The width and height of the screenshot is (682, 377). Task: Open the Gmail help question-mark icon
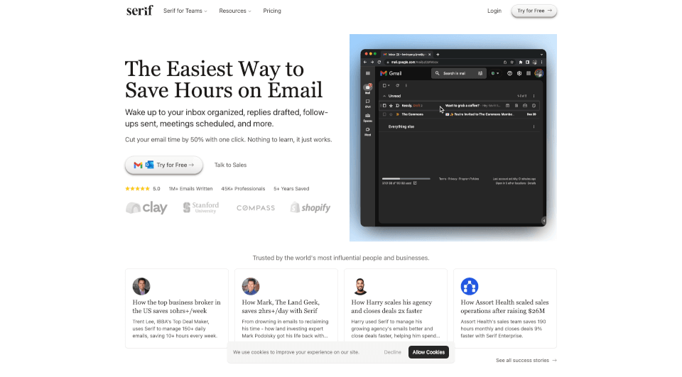pos(510,73)
